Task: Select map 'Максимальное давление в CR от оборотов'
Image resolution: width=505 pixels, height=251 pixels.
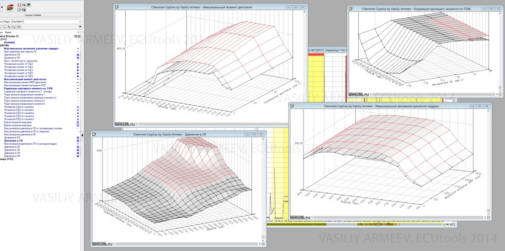Action: [26, 131]
